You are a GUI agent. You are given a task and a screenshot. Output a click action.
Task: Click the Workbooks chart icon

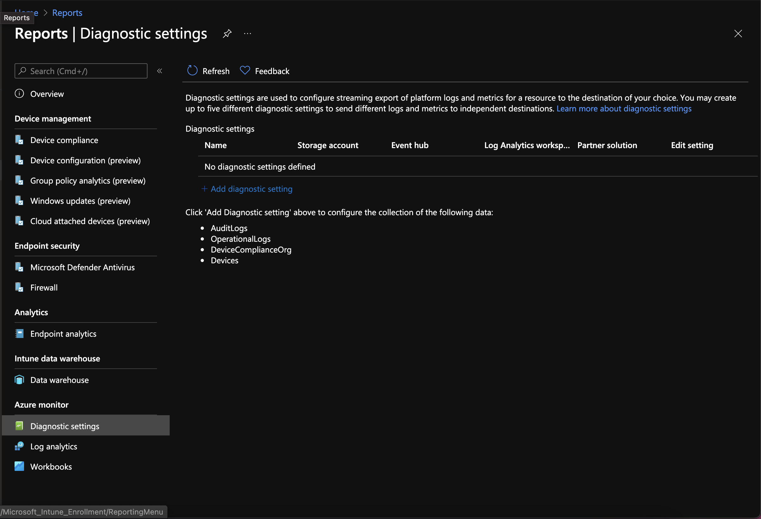click(19, 466)
